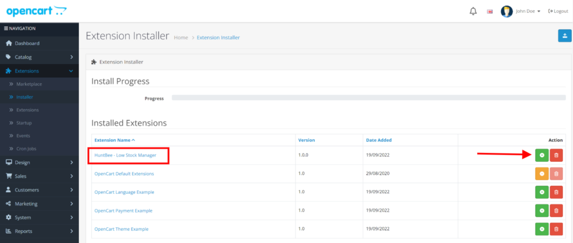
Task: Toggle the Navigation hamburger menu
Action: 6,29
